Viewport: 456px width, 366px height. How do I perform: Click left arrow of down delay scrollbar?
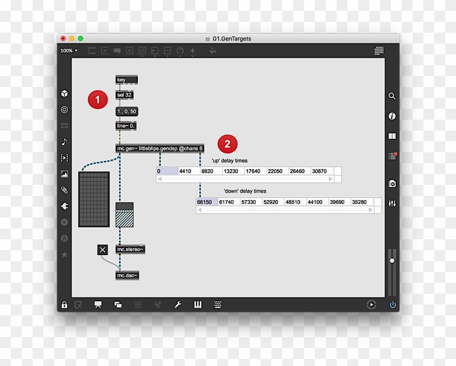(x=200, y=210)
